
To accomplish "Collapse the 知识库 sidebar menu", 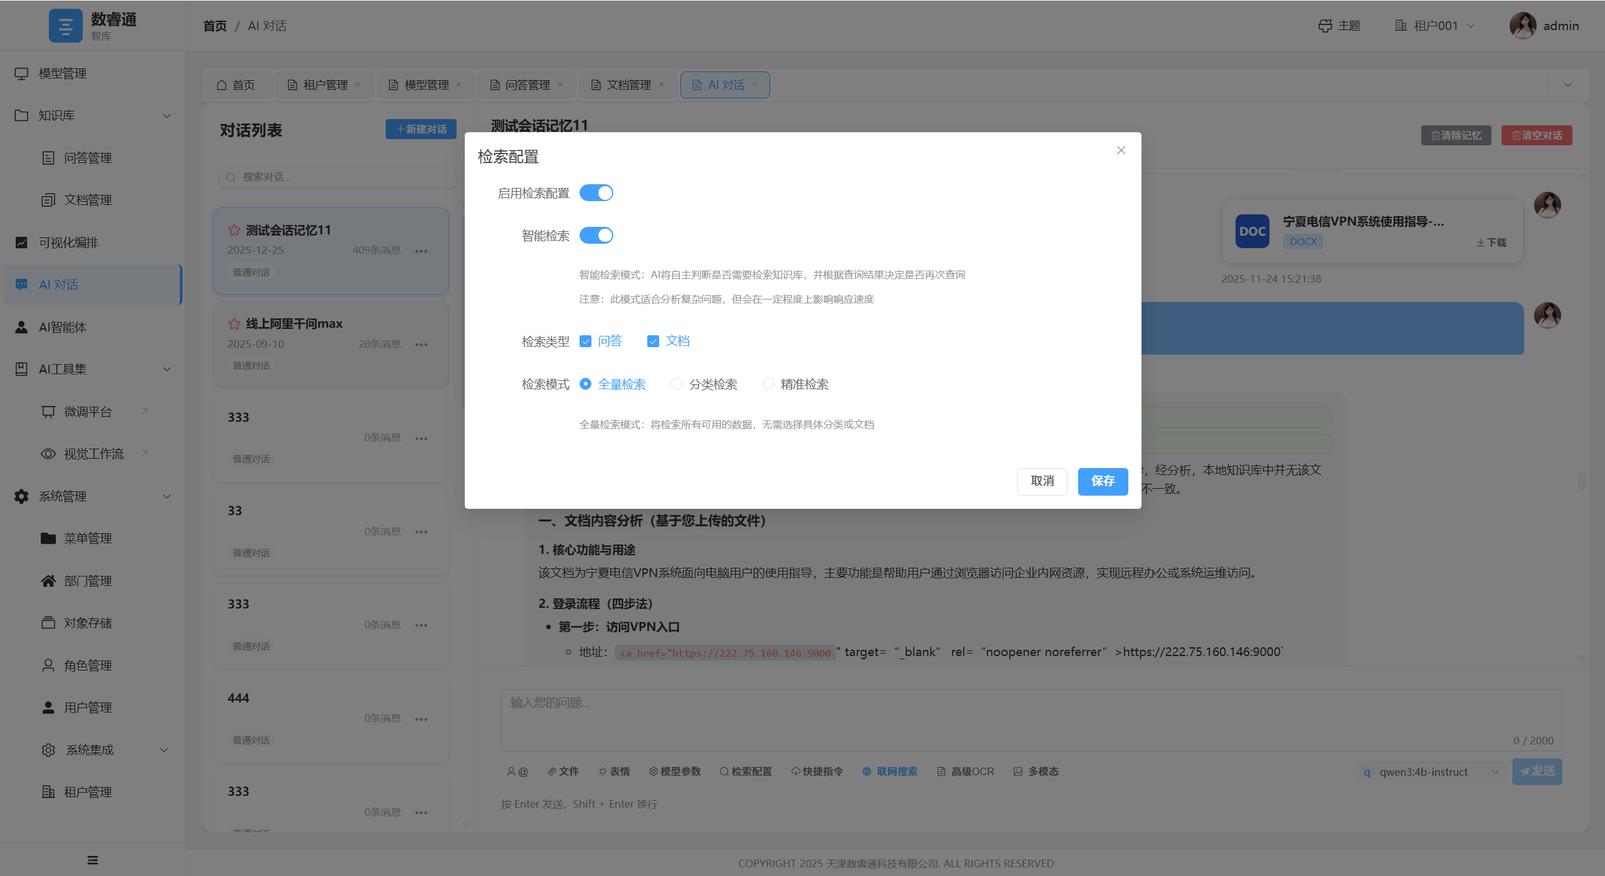I will [93, 115].
